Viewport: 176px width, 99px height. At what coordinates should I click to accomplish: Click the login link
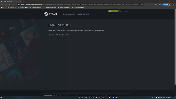point(120,11)
